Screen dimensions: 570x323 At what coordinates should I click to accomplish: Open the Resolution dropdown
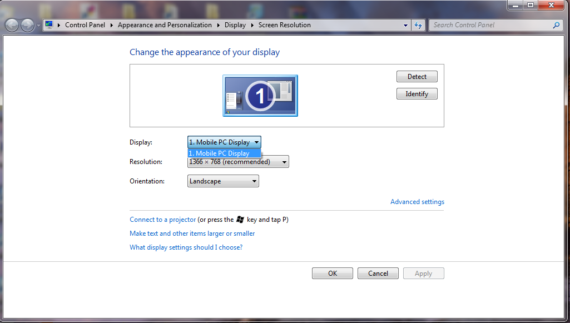(238, 162)
